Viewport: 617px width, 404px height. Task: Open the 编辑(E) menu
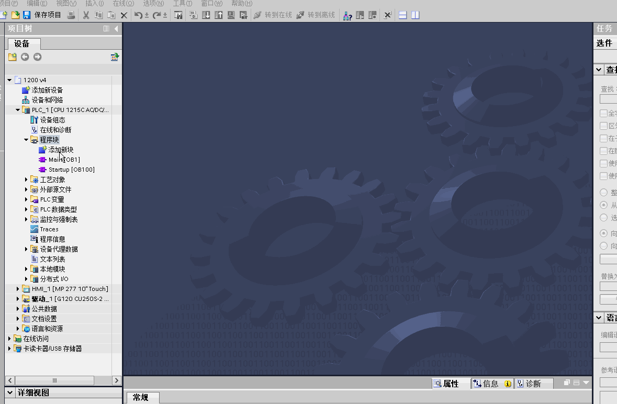tap(37, 3)
